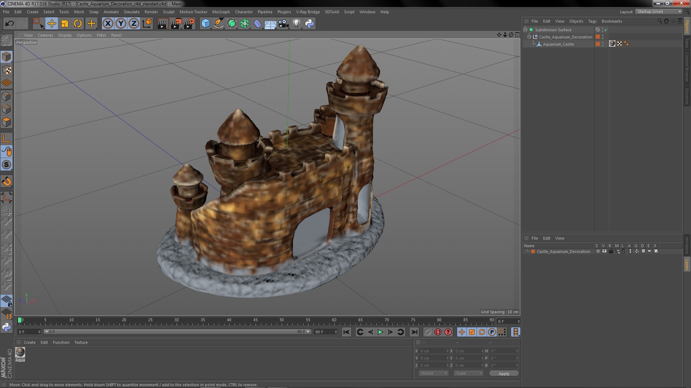Open the Deformer objects icon
This screenshot has height=388, width=691.
coord(258,24)
